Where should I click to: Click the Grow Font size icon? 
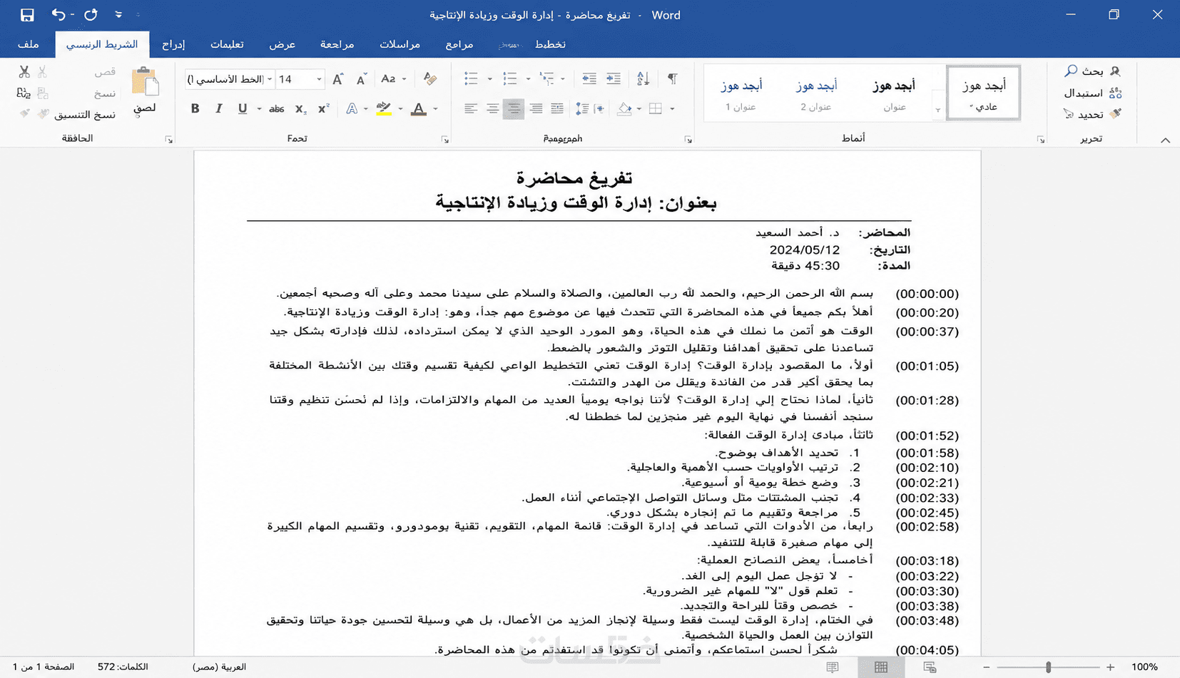pyautogui.click(x=338, y=79)
